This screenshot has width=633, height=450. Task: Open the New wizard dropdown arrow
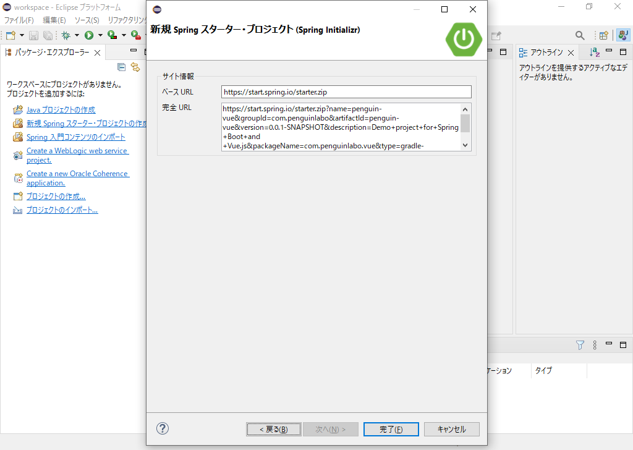point(22,35)
